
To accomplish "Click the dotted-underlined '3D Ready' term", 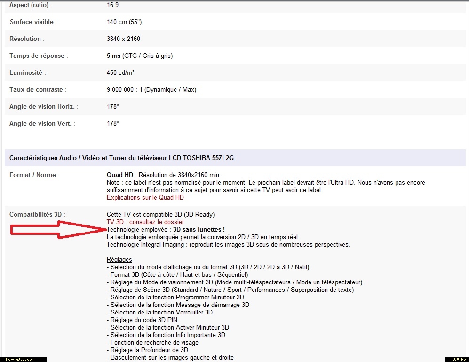I will pyautogui.click(x=199, y=214).
